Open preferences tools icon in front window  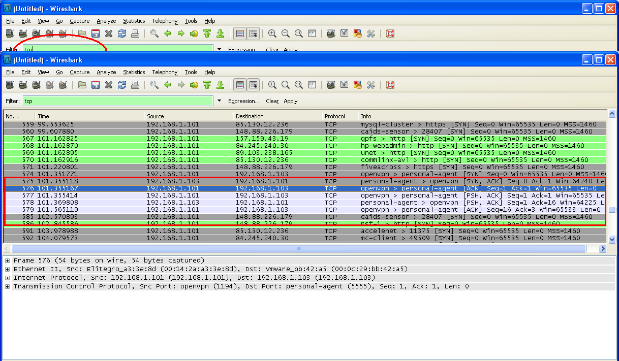pyautogui.click(x=370, y=85)
